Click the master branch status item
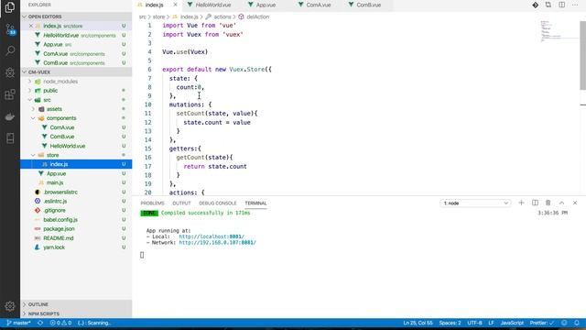 click(18, 323)
